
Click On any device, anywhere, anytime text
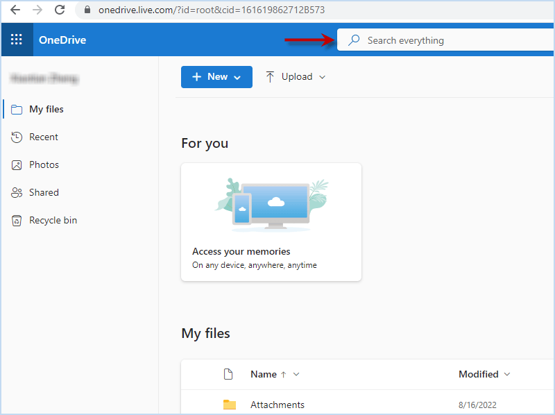click(x=255, y=265)
